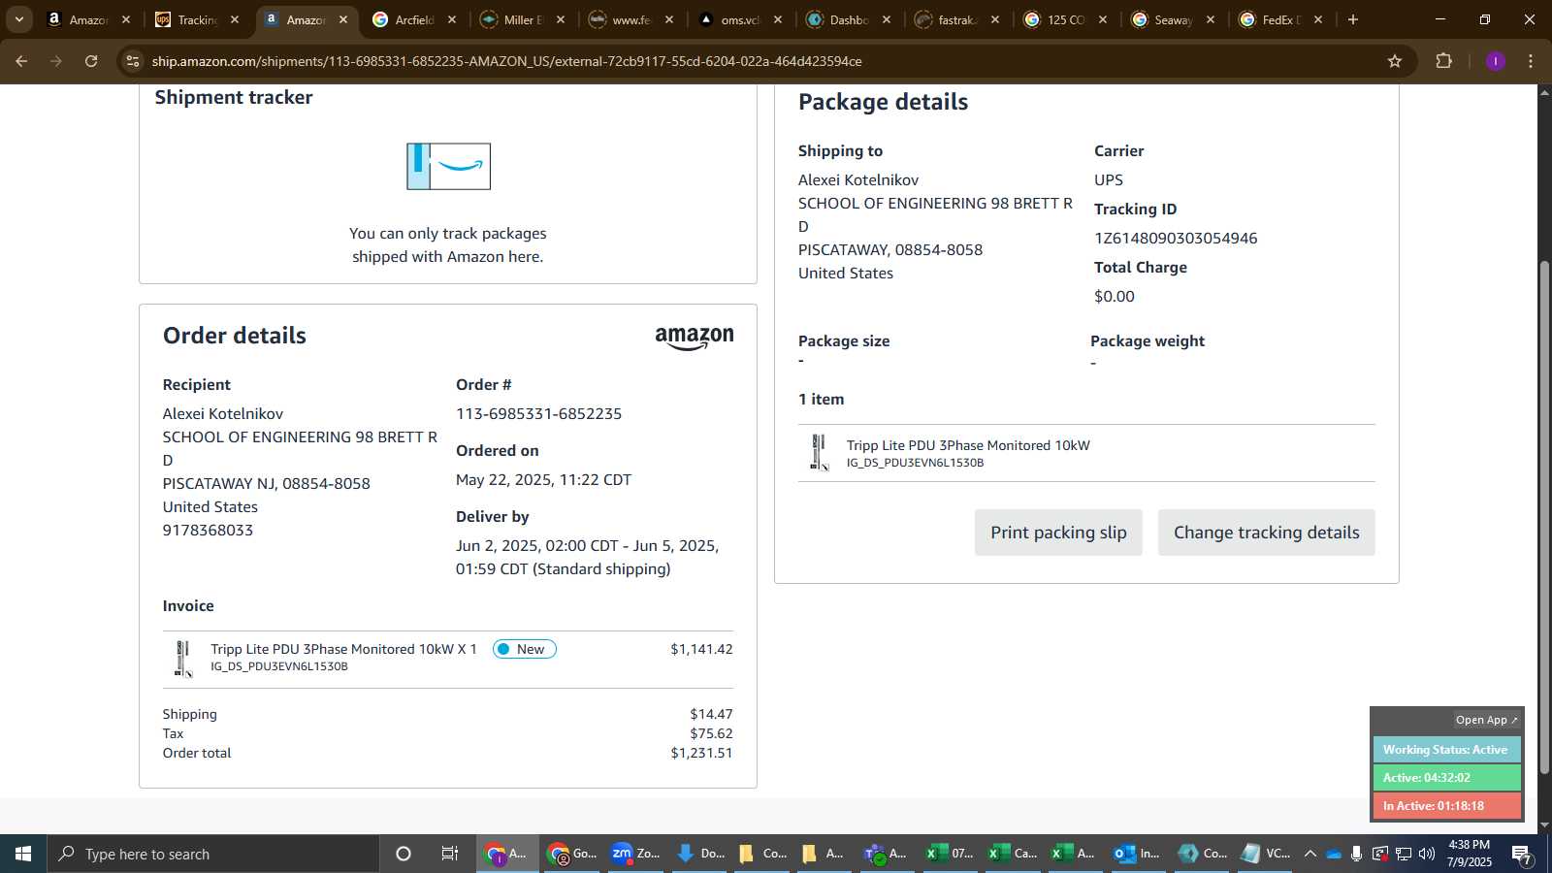Open OneDrive cloud tray icon
The height and width of the screenshot is (873, 1552).
[1334, 854]
